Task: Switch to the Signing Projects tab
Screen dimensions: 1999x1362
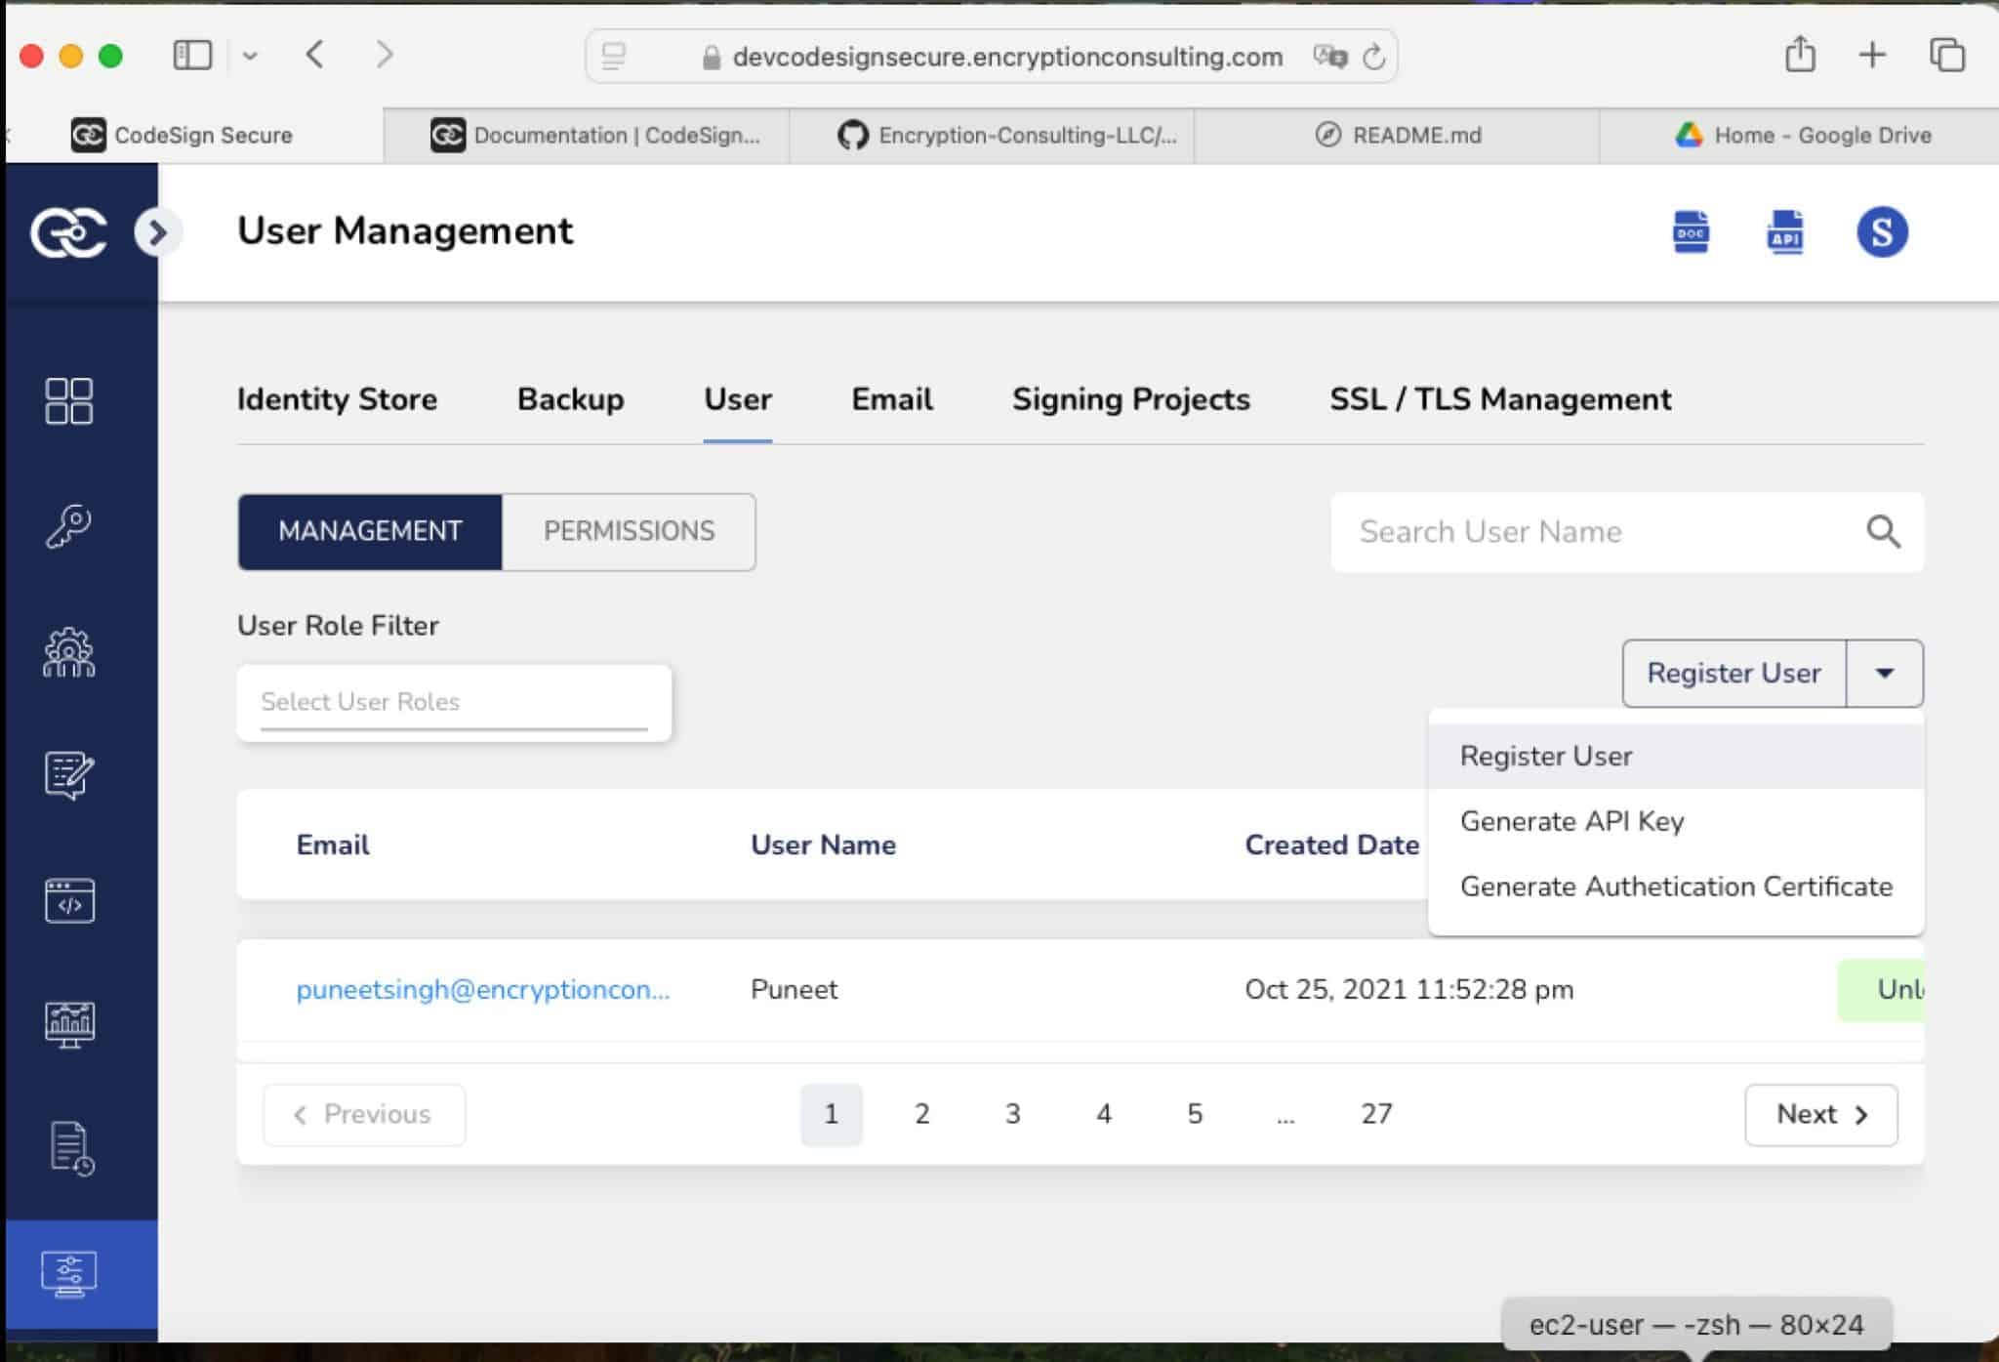Action: 1130,399
